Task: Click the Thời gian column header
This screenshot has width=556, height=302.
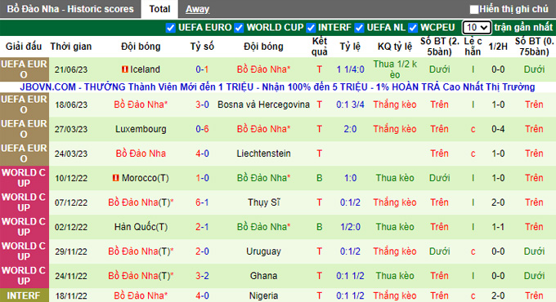Action: click(x=71, y=47)
